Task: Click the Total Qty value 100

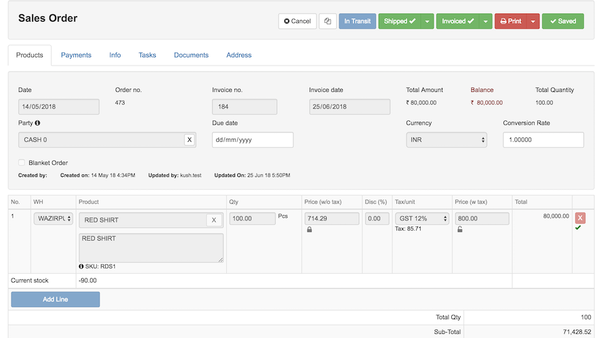Action: [x=585, y=317]
